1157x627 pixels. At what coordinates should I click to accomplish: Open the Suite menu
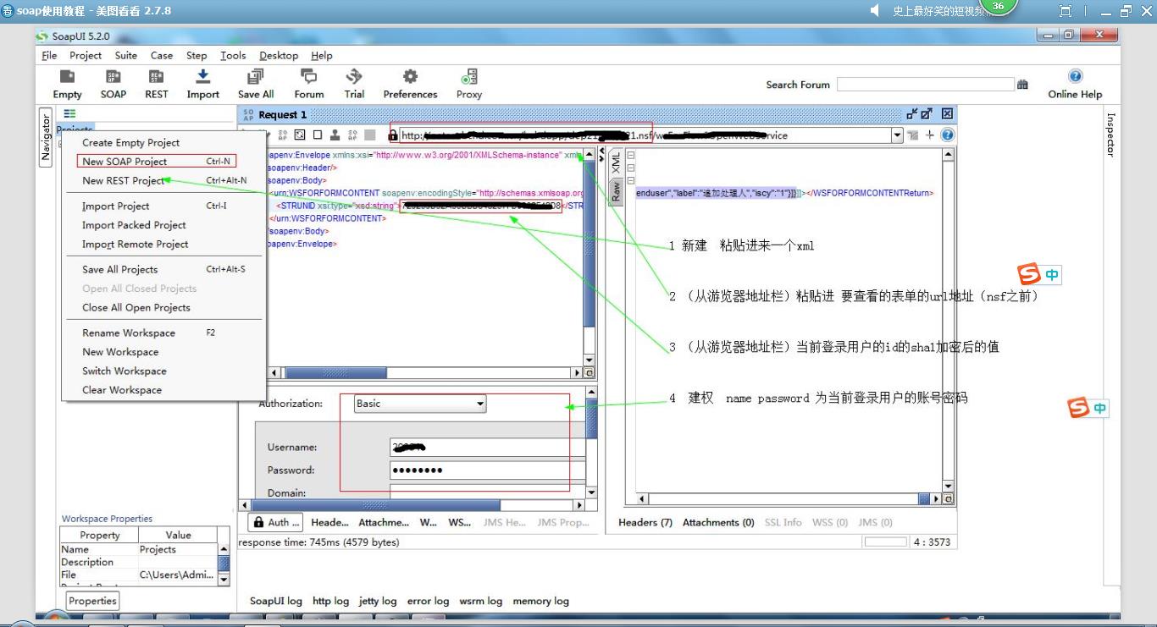coord(126,55)
